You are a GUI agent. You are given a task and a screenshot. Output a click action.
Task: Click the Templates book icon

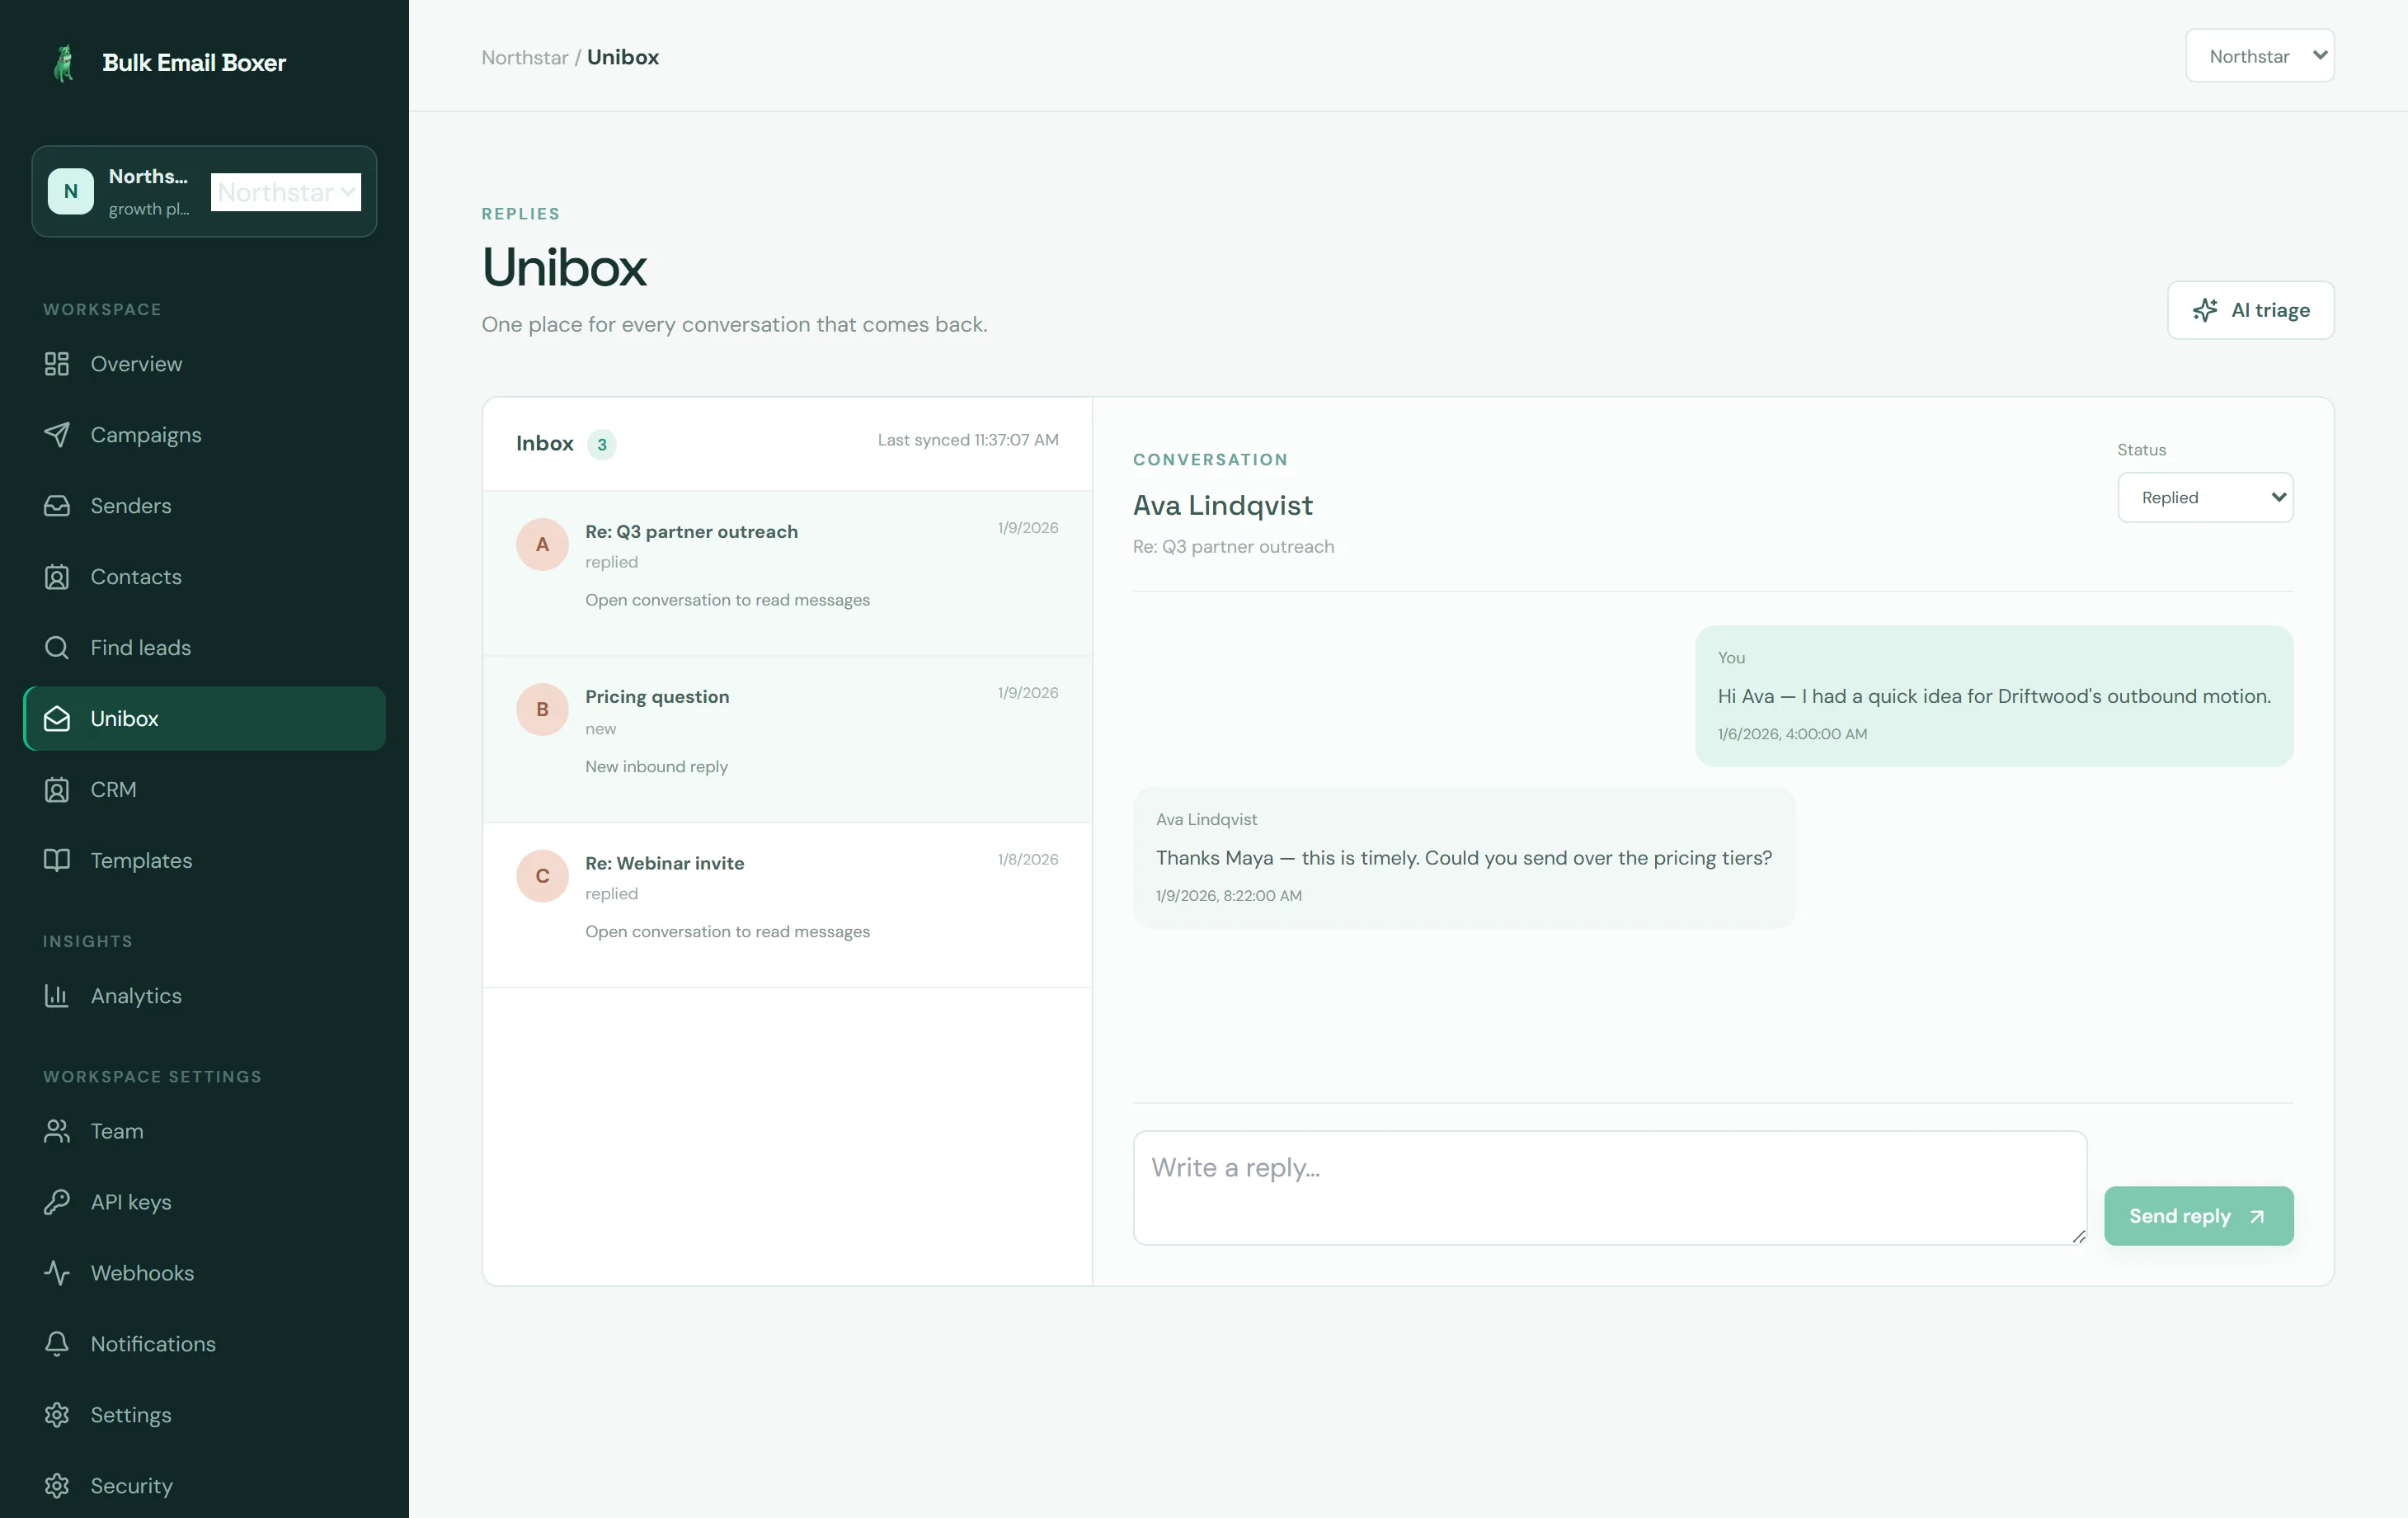click(x=57, y=860)
